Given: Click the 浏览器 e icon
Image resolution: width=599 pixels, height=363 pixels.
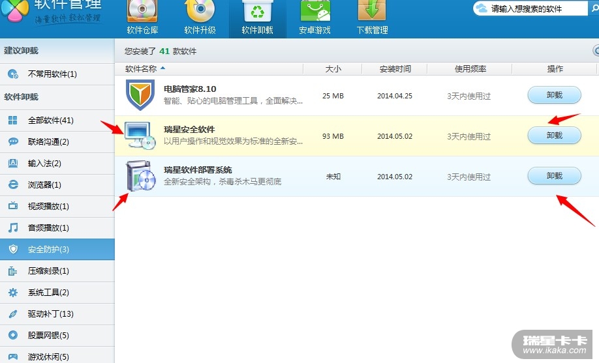Looking at the screenshot, I should [x=13, y=184].
